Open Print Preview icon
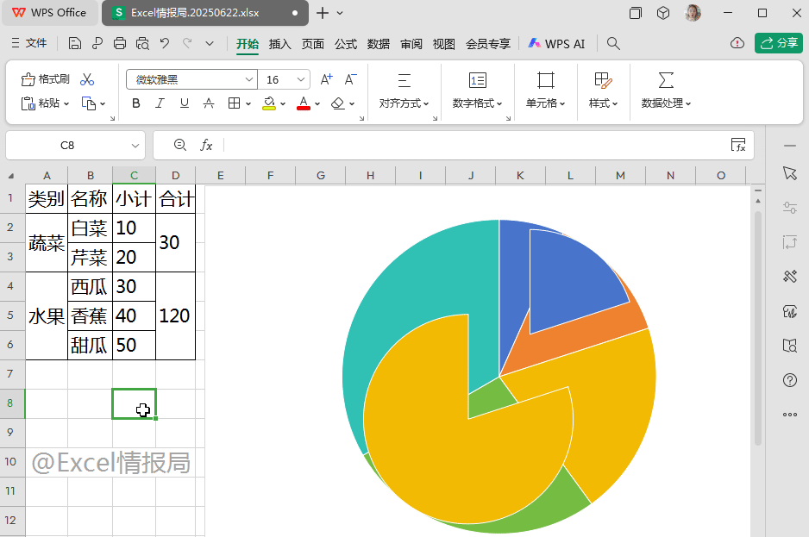The height and width of the screenshot is (537, 809). coord(142,43)
